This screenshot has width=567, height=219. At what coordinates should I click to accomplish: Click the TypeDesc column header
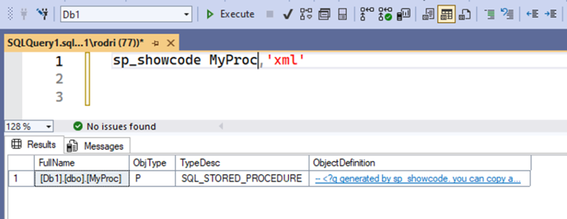[x=243, y=163]
